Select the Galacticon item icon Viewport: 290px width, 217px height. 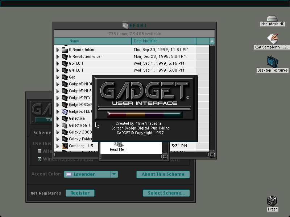tap(65, 125)
